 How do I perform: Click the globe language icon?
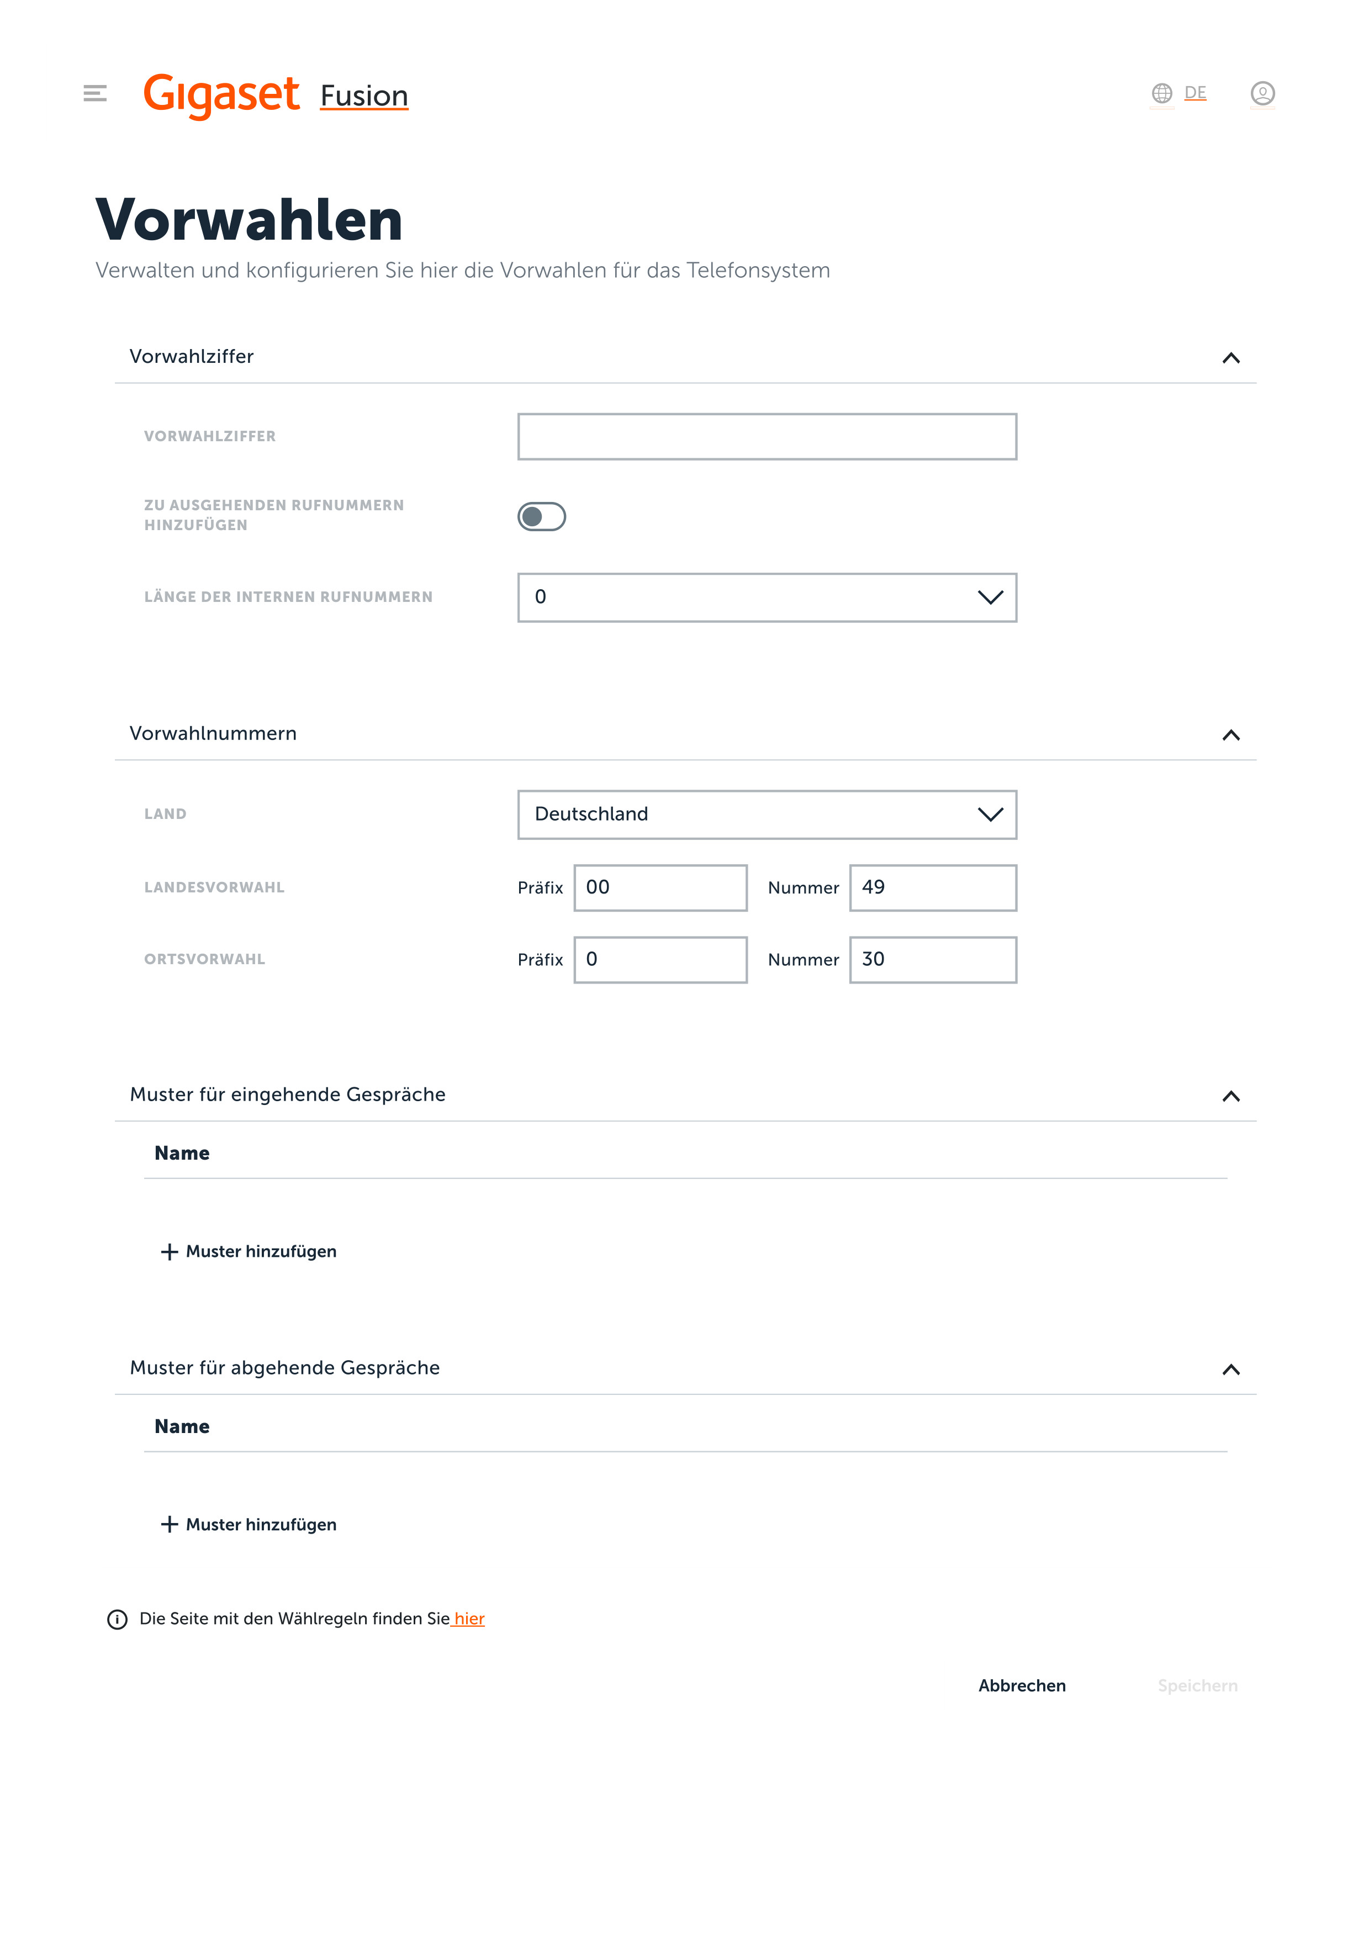(x=1161, y=93)
